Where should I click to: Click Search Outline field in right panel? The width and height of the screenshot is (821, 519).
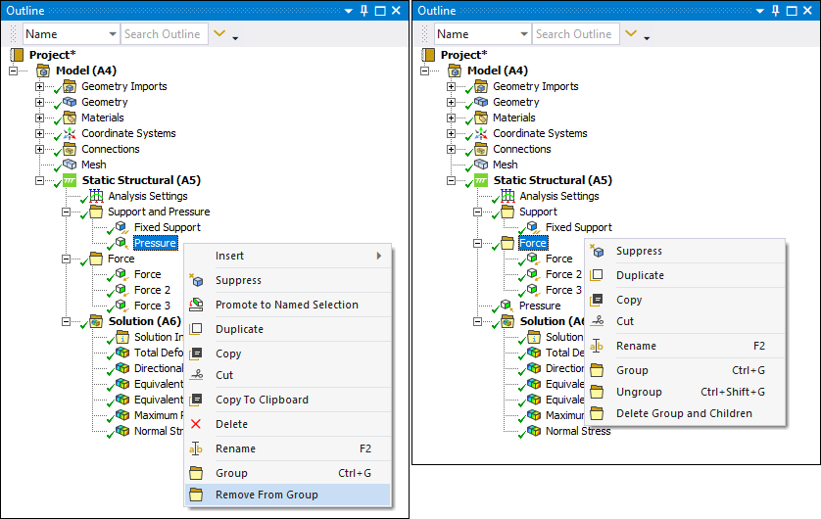point(576,34)
